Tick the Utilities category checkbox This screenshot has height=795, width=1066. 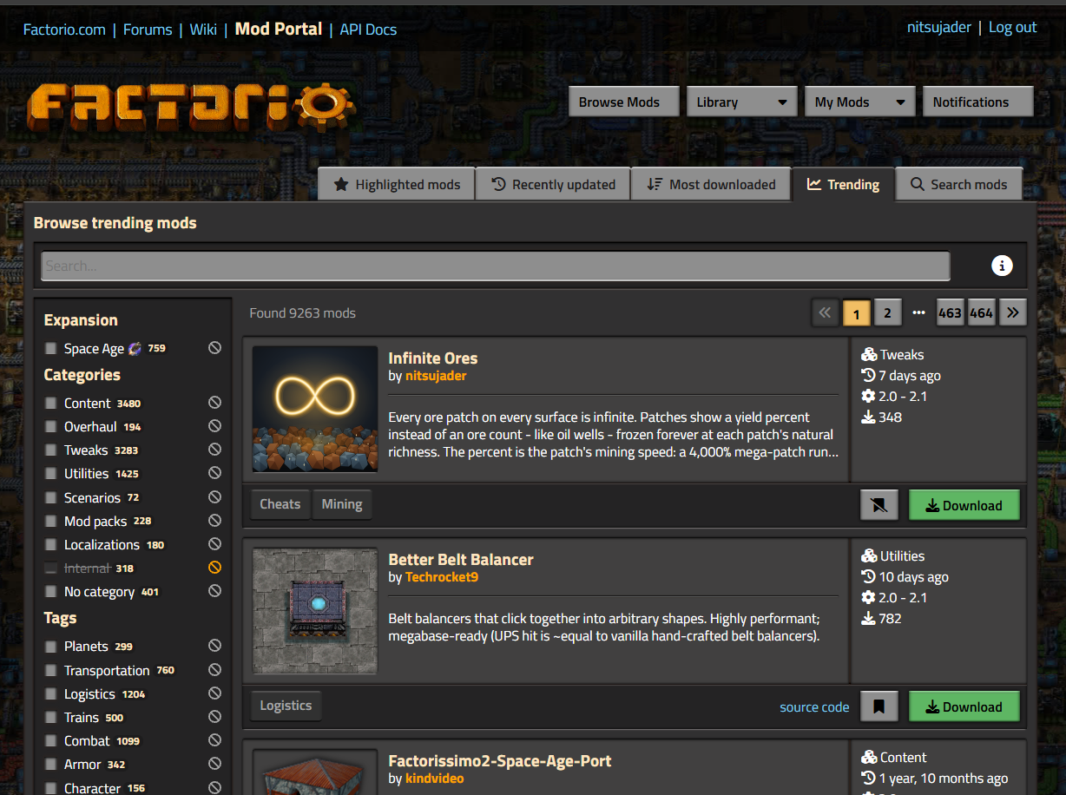(x=51, y=473)
